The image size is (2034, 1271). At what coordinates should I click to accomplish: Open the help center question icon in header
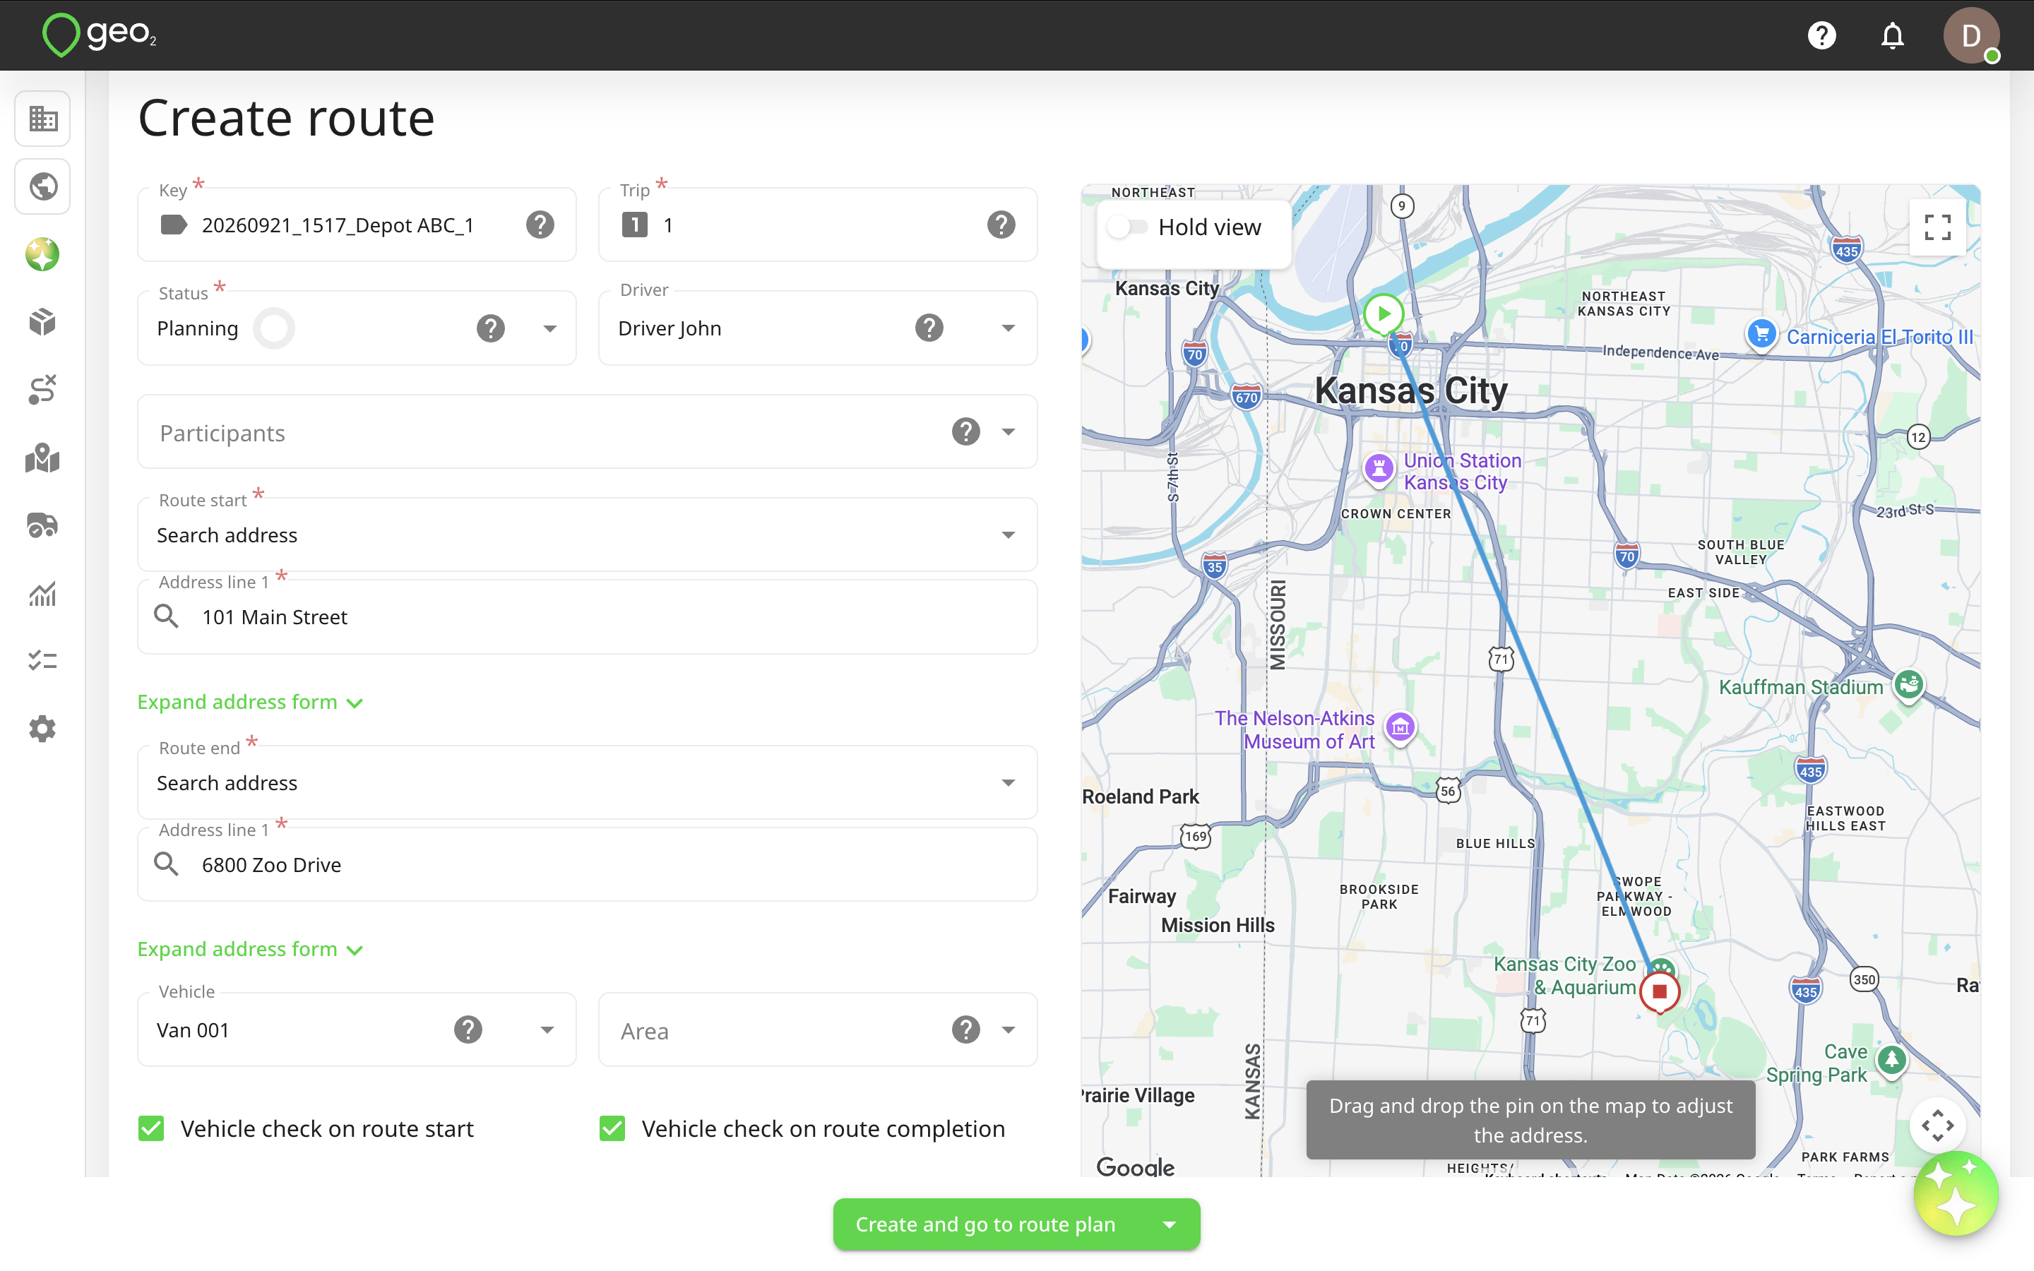point(1821,35)
